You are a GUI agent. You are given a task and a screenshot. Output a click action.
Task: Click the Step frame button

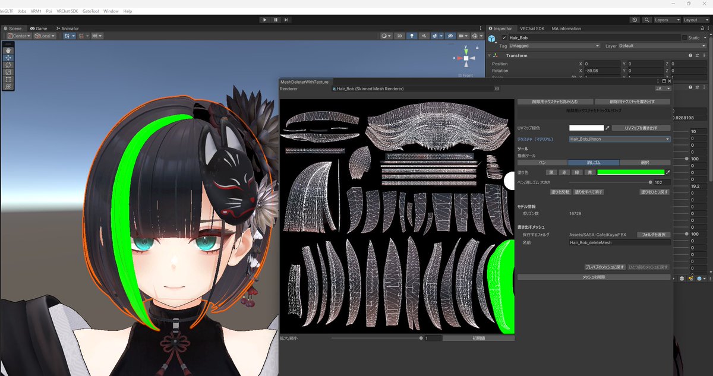click(287, 20)
